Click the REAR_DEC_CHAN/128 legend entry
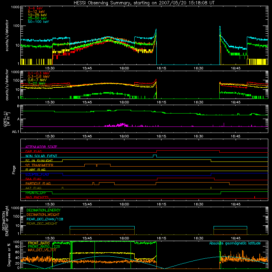The height and width of the screenshot is (272, 272). tap(45, 219)
